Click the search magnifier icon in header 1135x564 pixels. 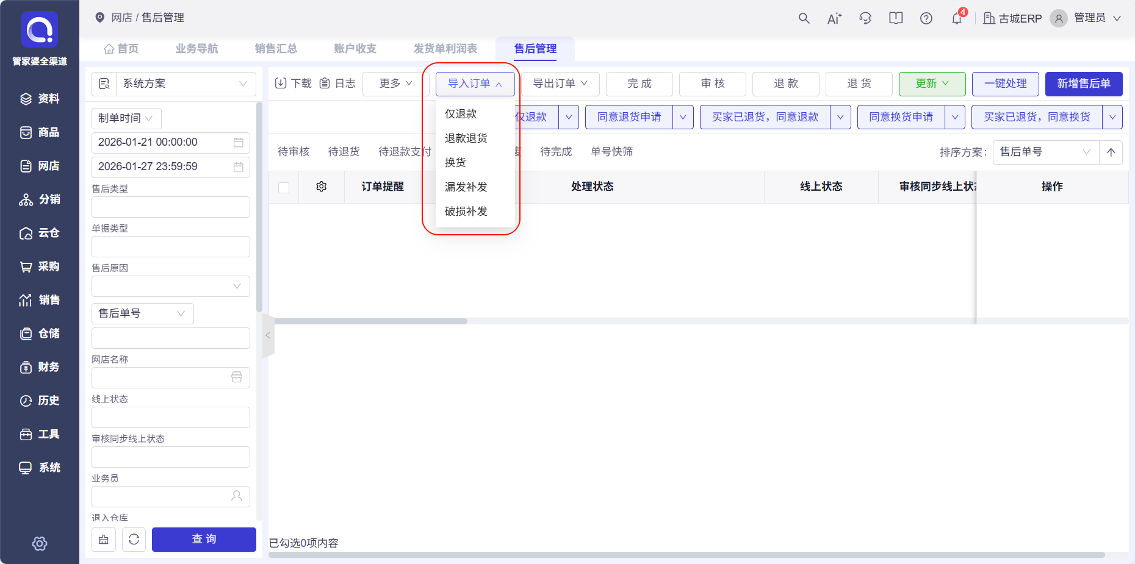[x=804, y=18]
